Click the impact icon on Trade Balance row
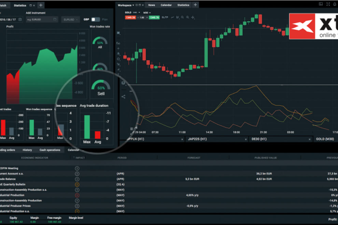 [77, 179]
